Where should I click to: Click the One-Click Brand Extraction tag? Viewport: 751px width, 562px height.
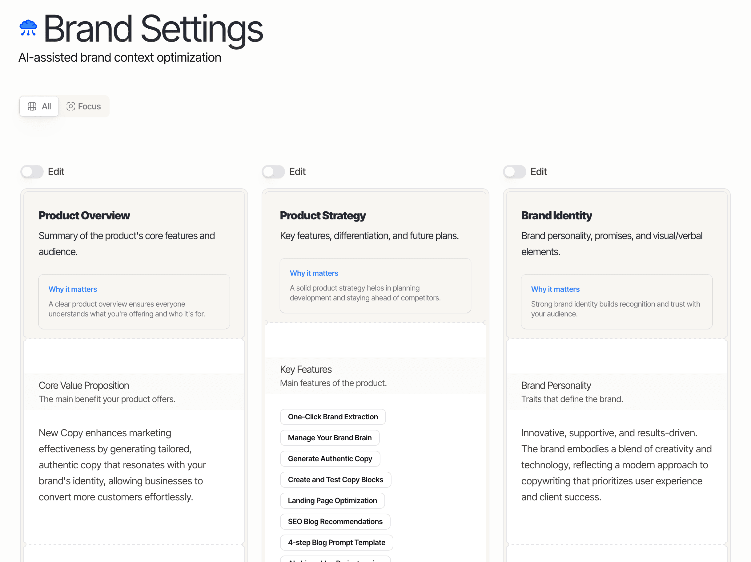pos(332,416)
